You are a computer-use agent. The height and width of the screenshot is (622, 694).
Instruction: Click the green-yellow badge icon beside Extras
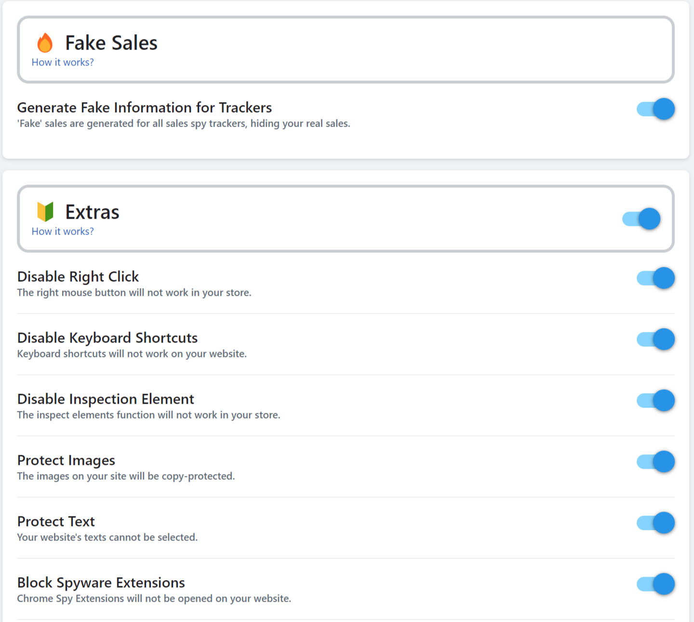point(45,212)
